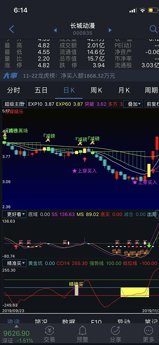This screenshot has width=159, height=345.
Task: Switch to the 周K tab
Action: pos(96,90)
